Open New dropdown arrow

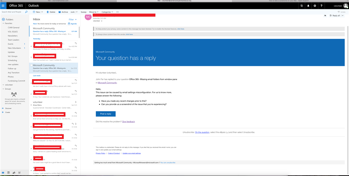coord(42,12)
